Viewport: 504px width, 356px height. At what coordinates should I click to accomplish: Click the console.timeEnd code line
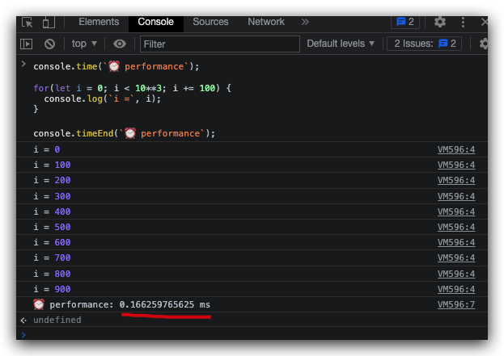coord(124,133)
